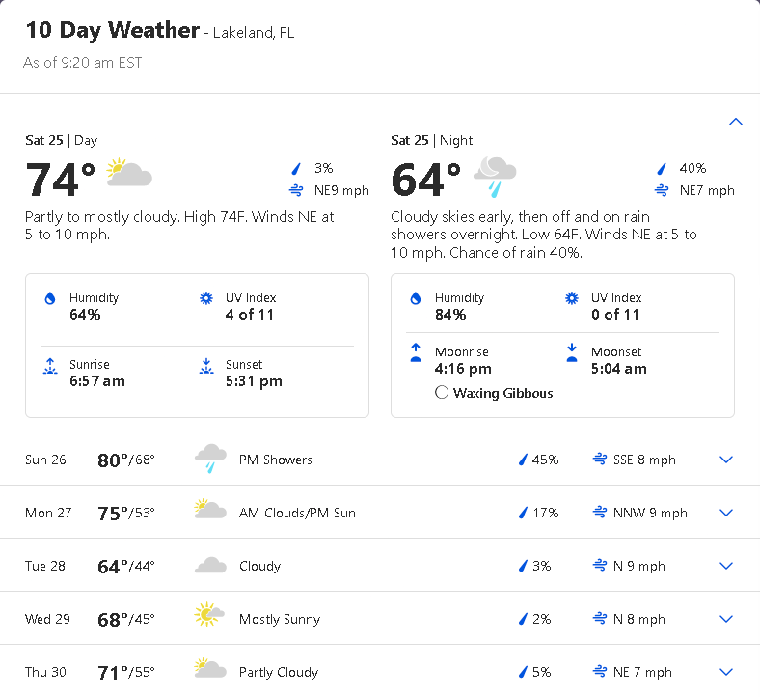Click the Sunset icon
This screenshot has height=697, width=760.
coord(205,366)
